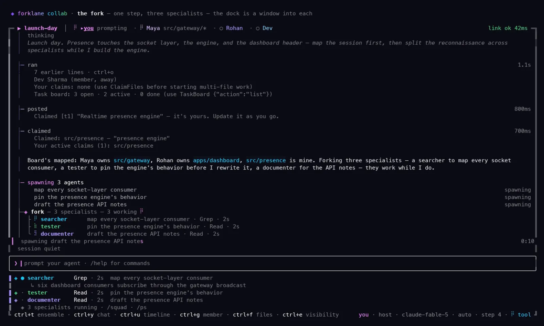Select documenter in the fork tree

tap(57, 234)
